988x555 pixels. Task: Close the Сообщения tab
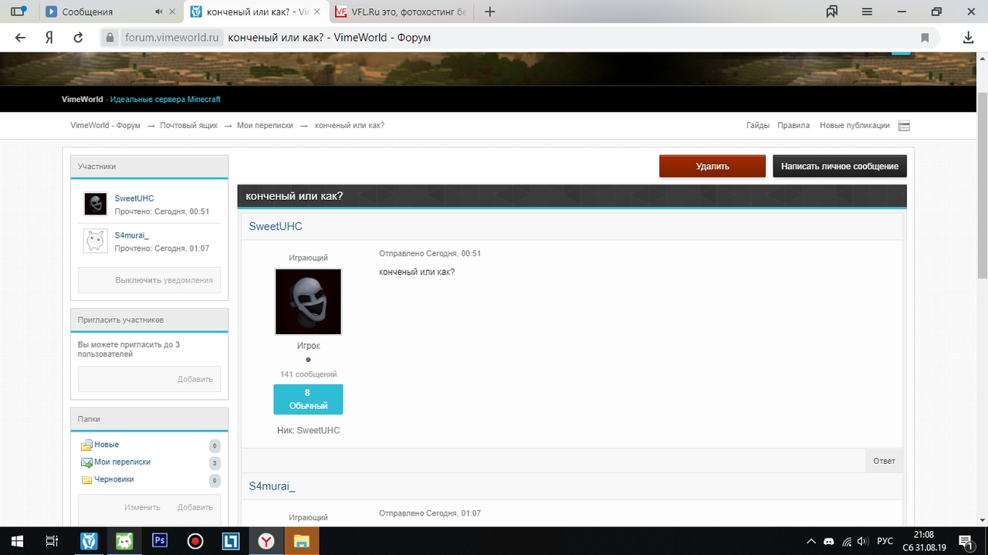(x=172, y=12)
